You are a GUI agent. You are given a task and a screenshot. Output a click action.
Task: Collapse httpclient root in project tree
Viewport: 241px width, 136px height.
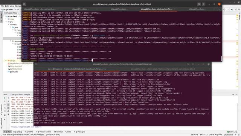[x=4, y=16]
